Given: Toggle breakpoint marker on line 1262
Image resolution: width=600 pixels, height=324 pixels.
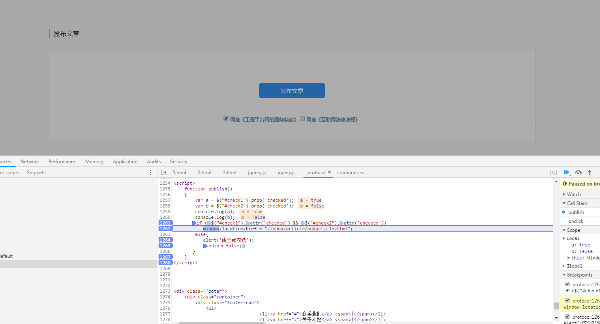Looking at the screenshot, I should [x=166, y=229].
